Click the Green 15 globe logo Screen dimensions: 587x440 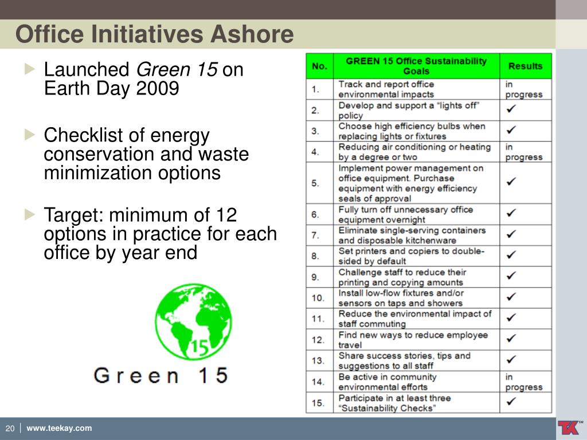click(x=194, y=322)
